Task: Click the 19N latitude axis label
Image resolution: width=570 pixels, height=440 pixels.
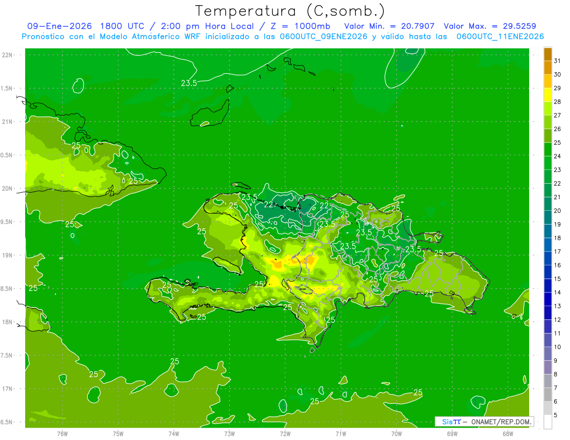Action: click(x=7, y=255)
